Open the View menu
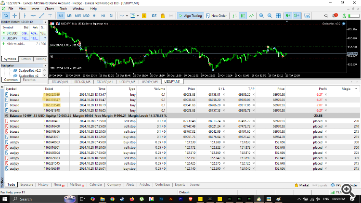Screen dimensions: 361x203 click(22, 9)
